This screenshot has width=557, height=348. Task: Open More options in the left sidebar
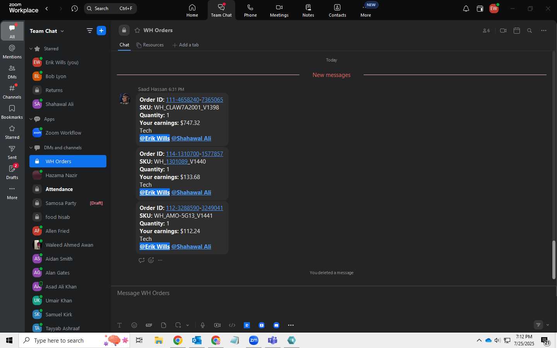coord(12,192)
